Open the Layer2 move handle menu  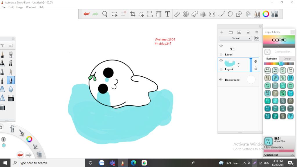256,61
